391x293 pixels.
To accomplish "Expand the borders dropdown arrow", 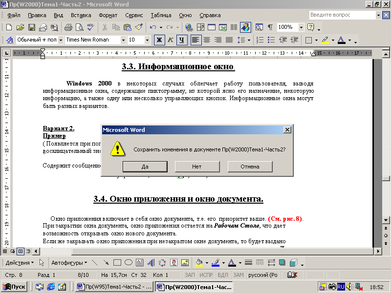I will (x=316, y=40).
